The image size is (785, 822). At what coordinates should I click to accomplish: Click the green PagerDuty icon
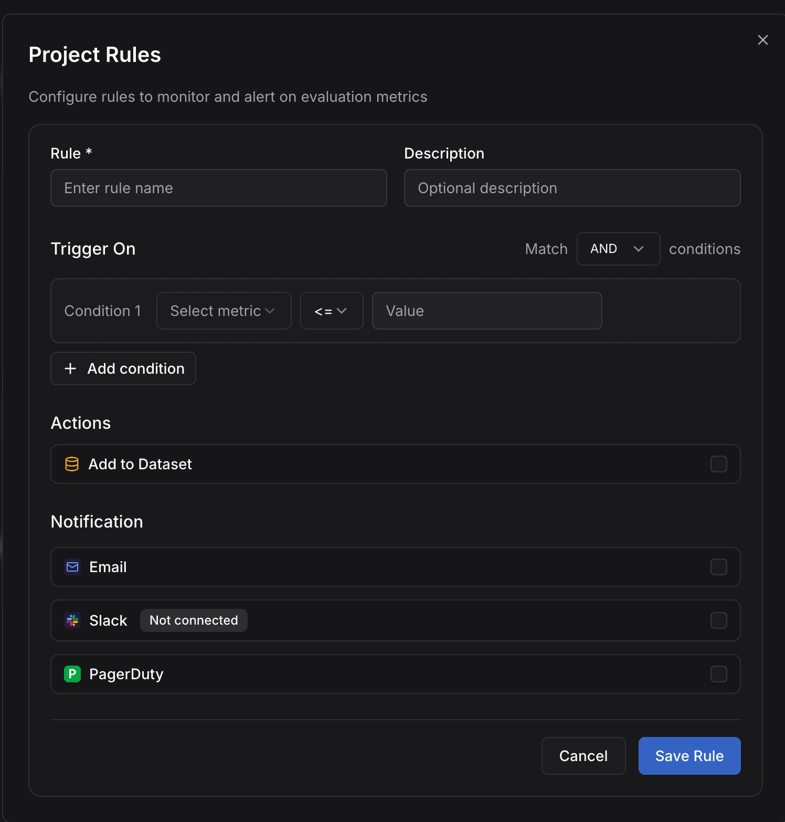click(72, 674)
